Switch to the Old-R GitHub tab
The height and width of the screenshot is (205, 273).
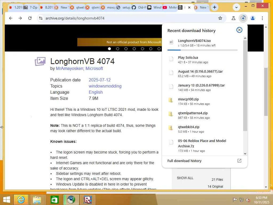139,7
